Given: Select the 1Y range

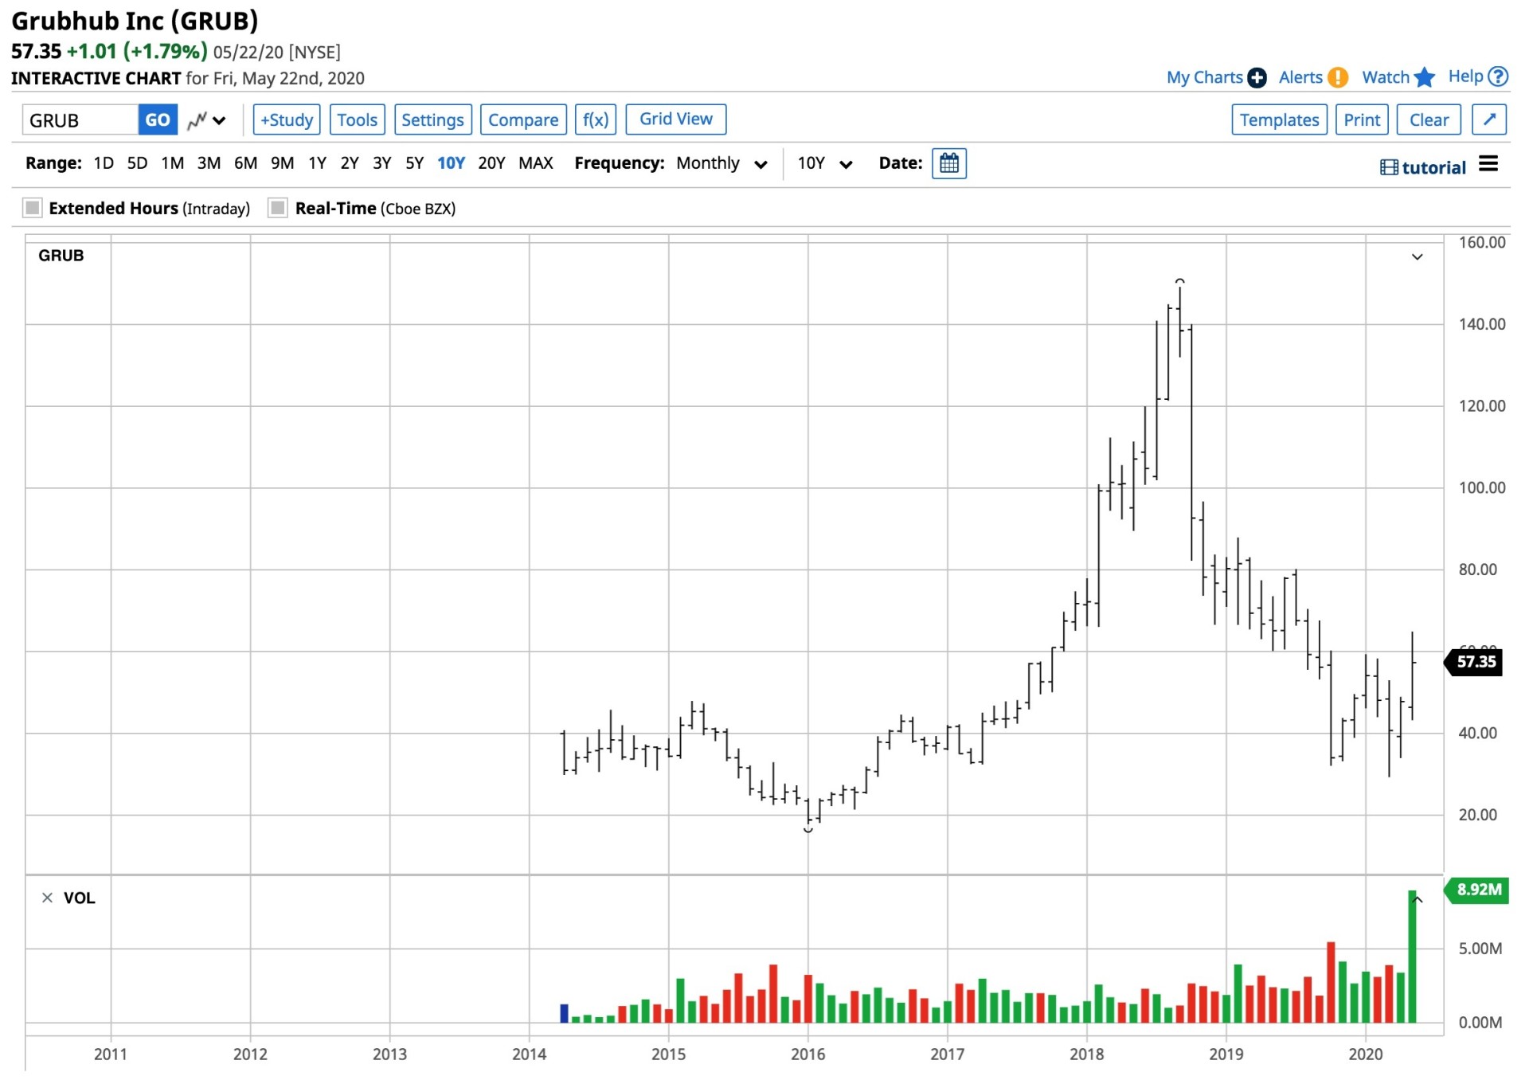Looking at the screenshot, I should [317, 163].
